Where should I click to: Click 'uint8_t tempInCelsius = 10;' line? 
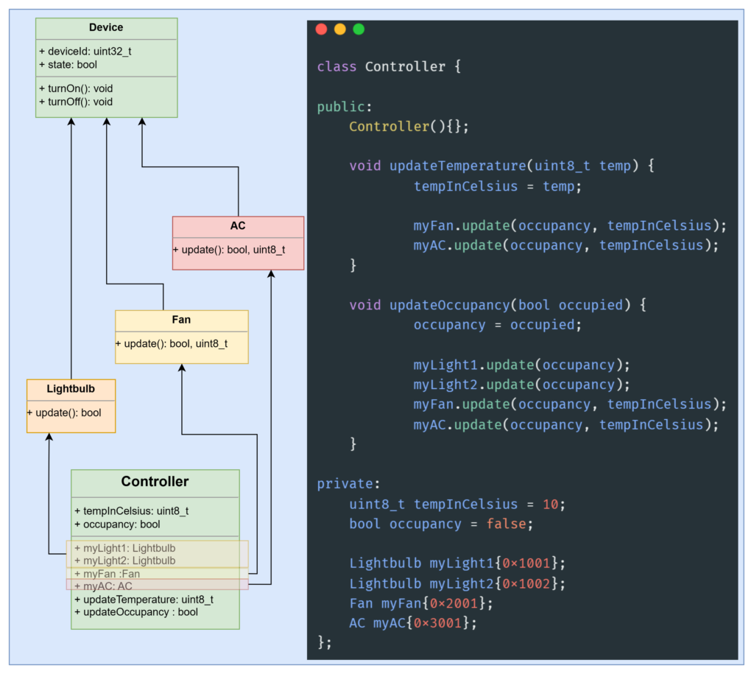457,504
